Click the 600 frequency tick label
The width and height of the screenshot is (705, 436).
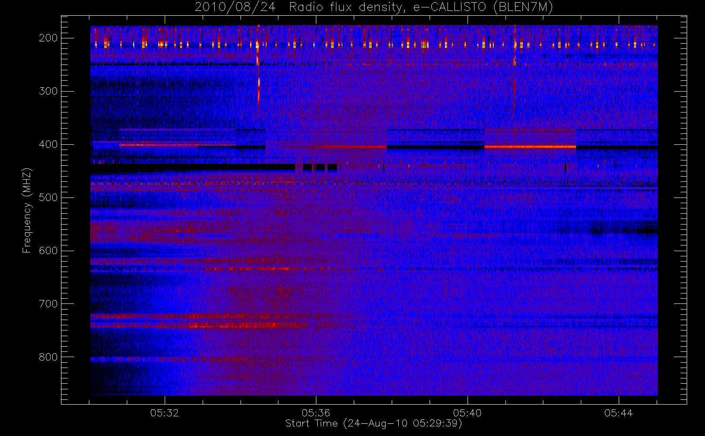(x=48, y=251)
